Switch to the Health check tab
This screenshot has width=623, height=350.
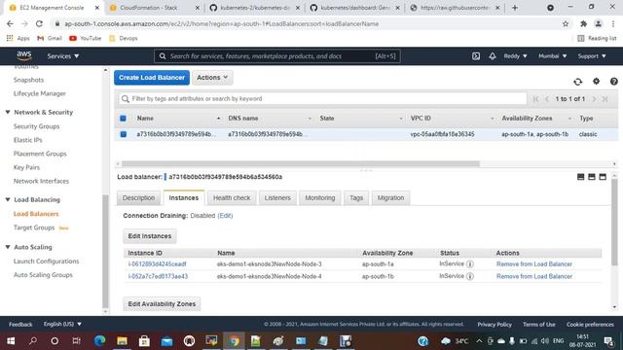(x=232, y=197)
